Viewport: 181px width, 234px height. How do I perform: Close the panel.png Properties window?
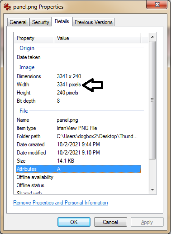click(157, 5)
